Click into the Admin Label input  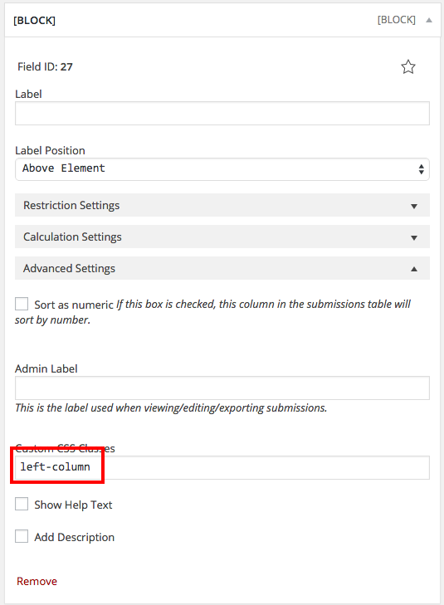tap(222, 388)
